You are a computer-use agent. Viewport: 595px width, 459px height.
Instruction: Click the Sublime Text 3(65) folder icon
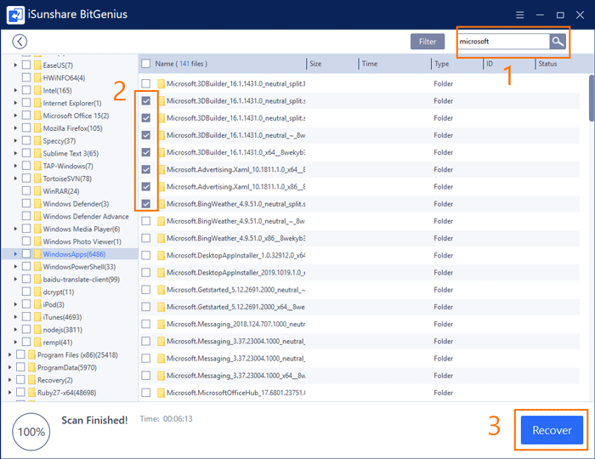pyautogui.click(x=37, y=153)
